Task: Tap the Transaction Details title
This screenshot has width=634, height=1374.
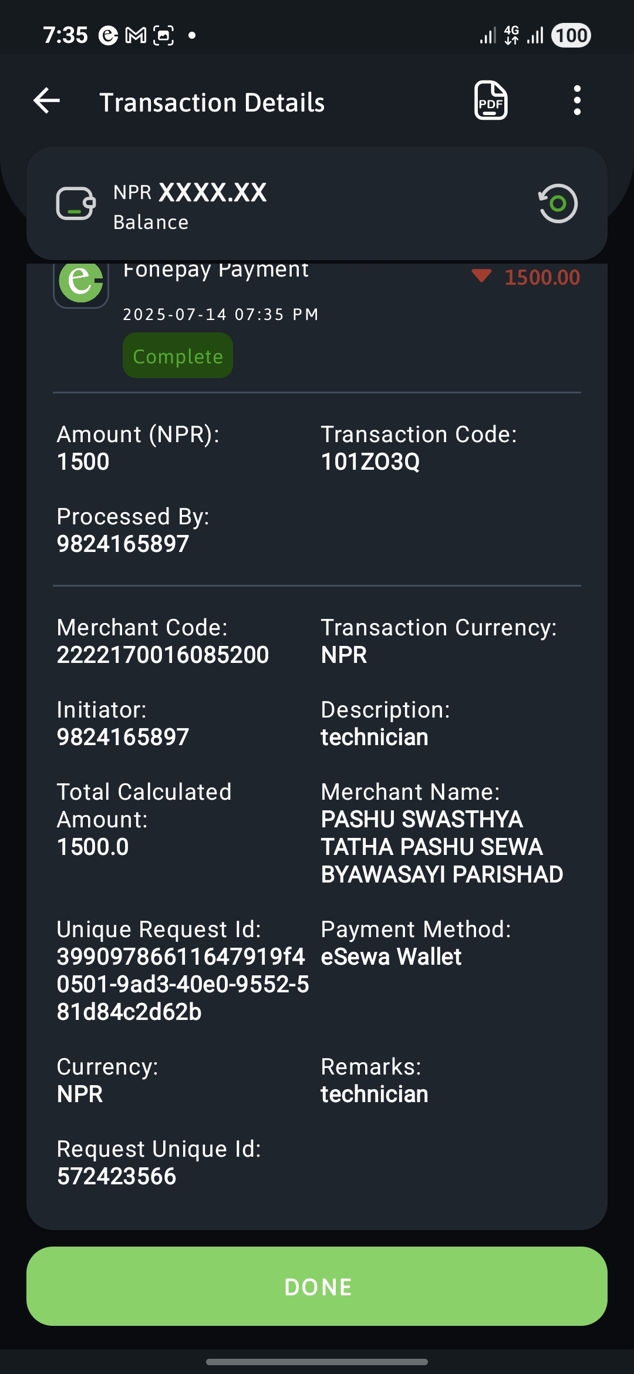Action: (212, 102)
